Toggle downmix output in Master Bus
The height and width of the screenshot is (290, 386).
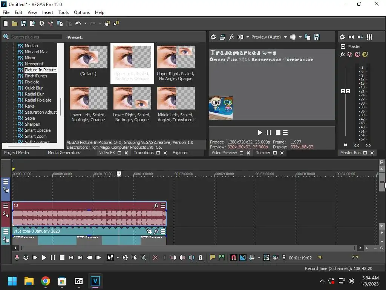coord(351,37)
